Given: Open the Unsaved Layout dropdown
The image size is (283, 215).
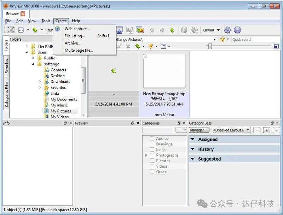Looking at the screenshot, I should [x=231, y=130].
